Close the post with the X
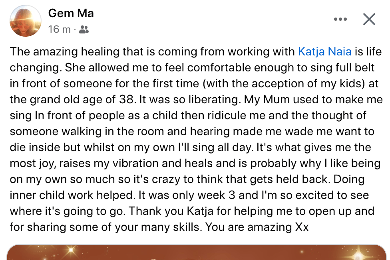This screenshot has width=390, height=260. [369, 19]
